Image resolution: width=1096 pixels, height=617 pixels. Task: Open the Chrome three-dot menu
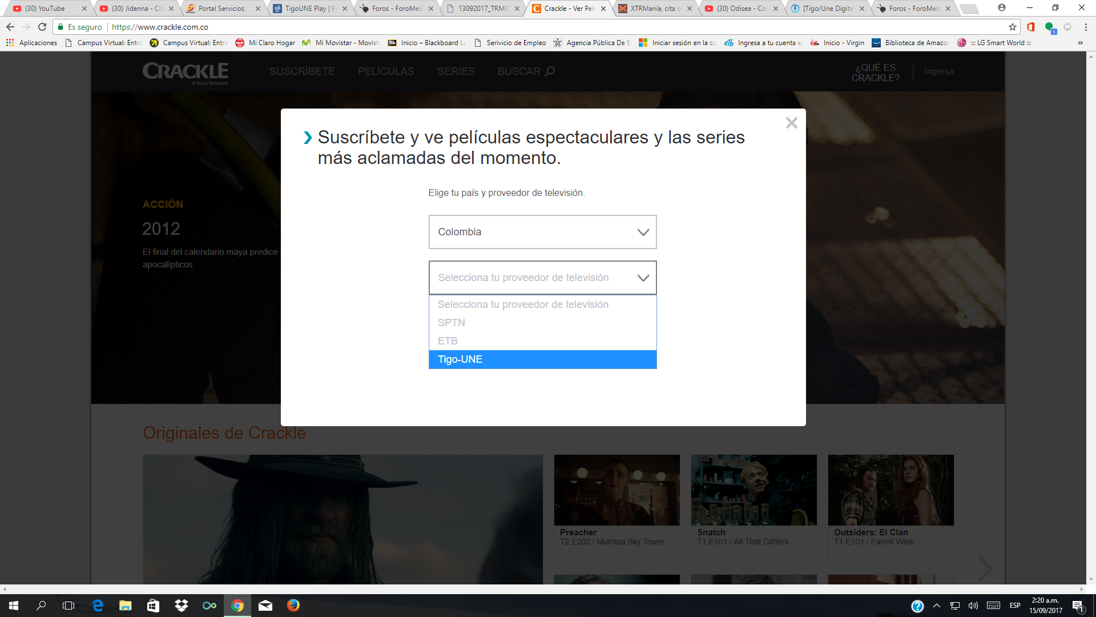pos(1086,27)
